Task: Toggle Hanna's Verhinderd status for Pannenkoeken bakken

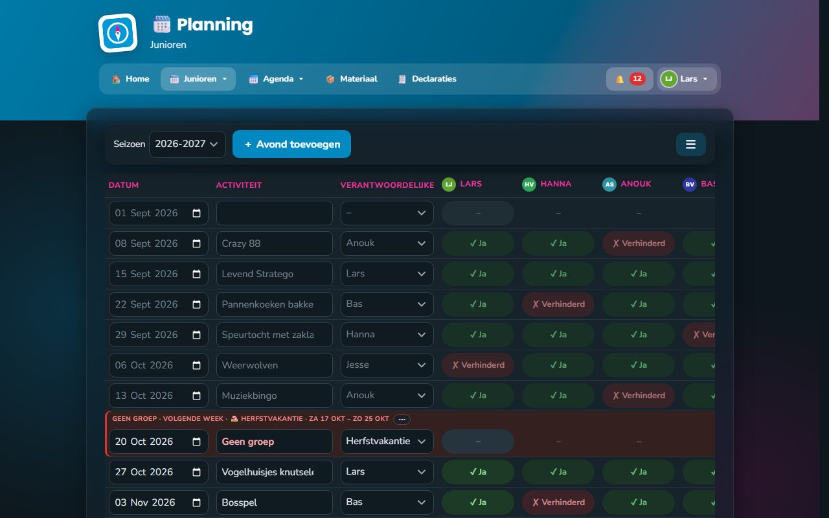Action: pyautogui.click(x=558, y=304)
